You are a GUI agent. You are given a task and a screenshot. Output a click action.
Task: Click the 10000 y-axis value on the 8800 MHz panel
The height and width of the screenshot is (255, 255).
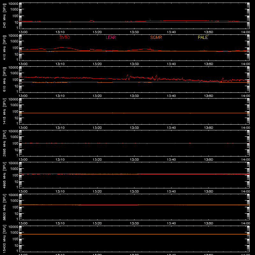coord(13,195)
